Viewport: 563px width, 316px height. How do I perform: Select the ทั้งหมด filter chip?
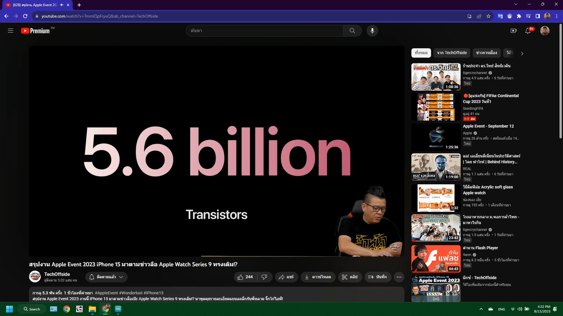click(421, 53)
